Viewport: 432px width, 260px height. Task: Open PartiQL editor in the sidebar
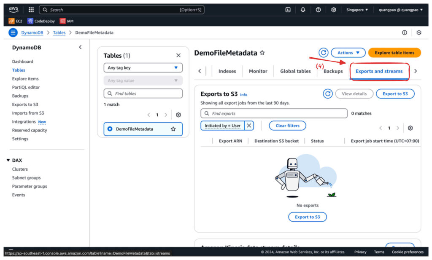point(26,87)
